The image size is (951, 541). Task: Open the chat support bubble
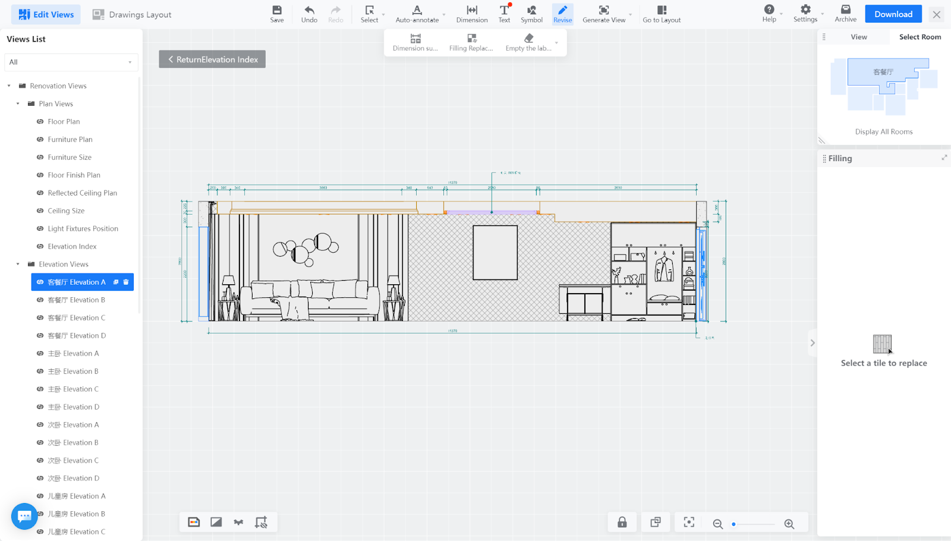(x=24, y=516)
